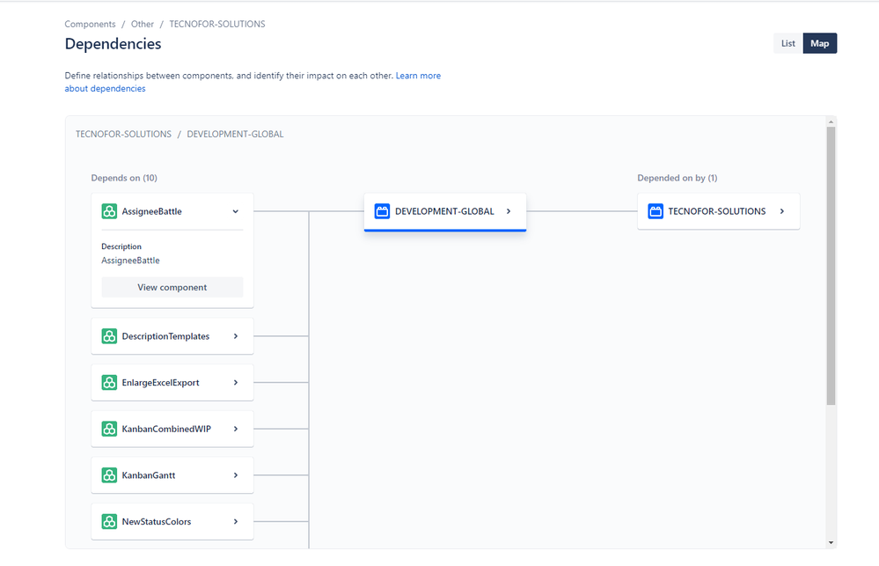
Task: Select the DEVELOPMENT-GLOBAL briefcase icon
Action: [382, 210]
